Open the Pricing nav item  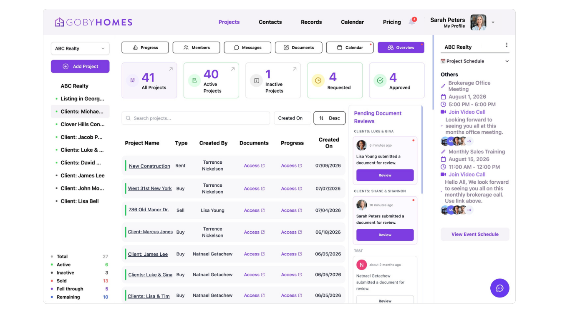click(392, 22)
